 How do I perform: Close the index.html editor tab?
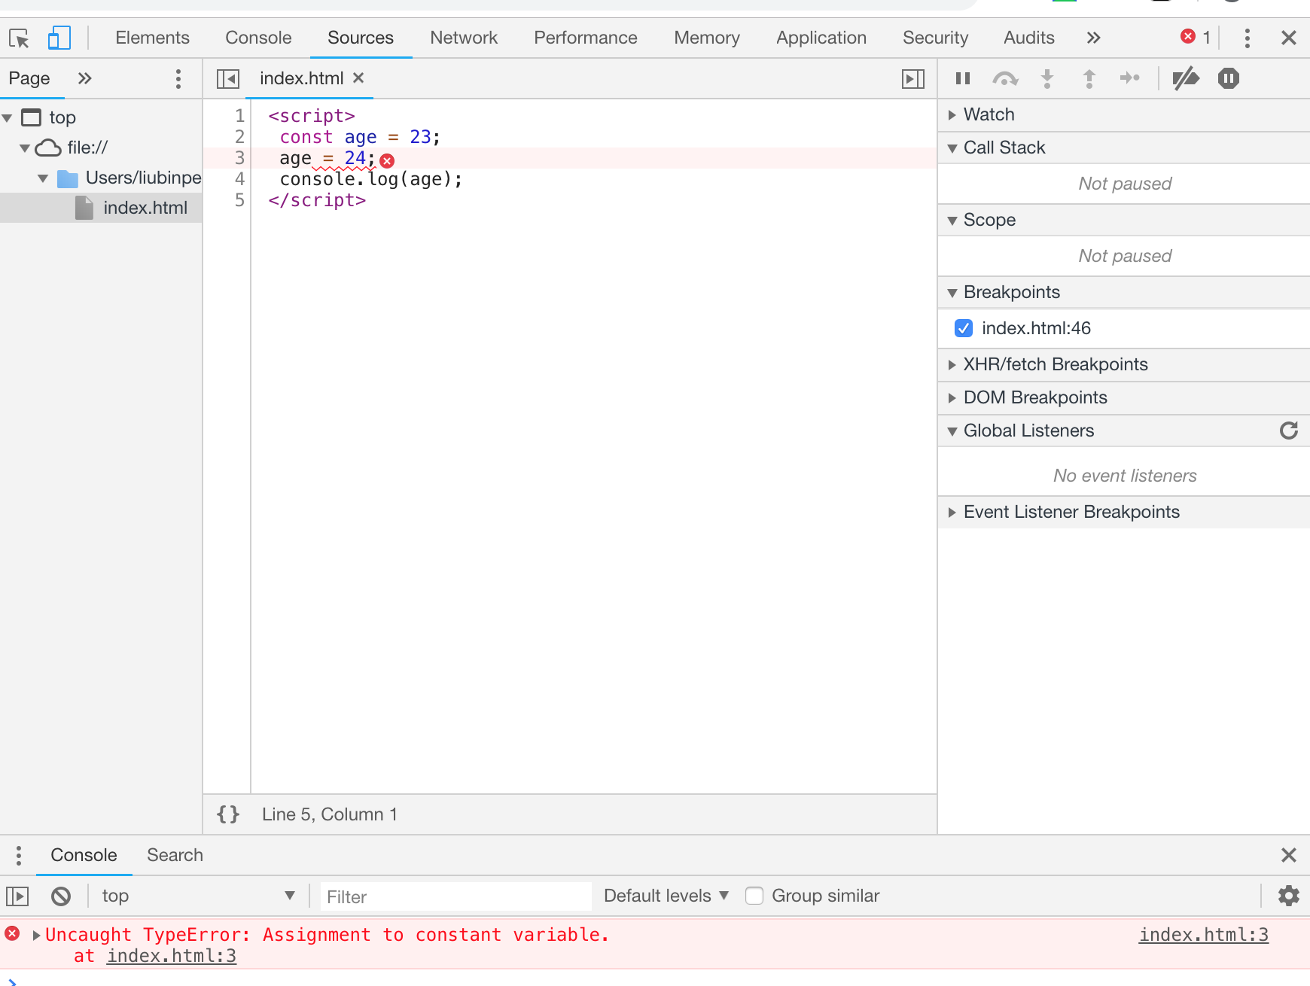point(359,78)
